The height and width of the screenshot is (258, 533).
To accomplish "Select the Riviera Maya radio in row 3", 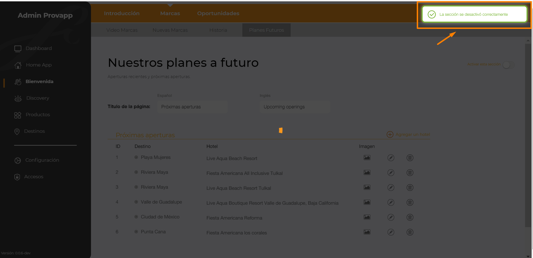I will (136, 187).
